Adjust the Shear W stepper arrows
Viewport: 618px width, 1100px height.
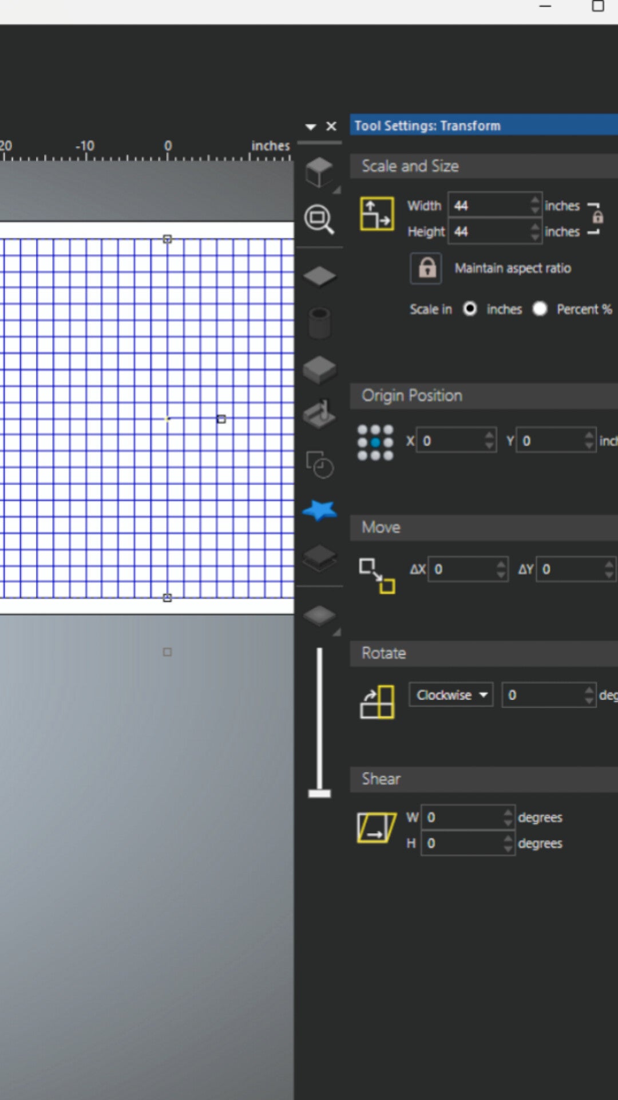coord(508,818)
